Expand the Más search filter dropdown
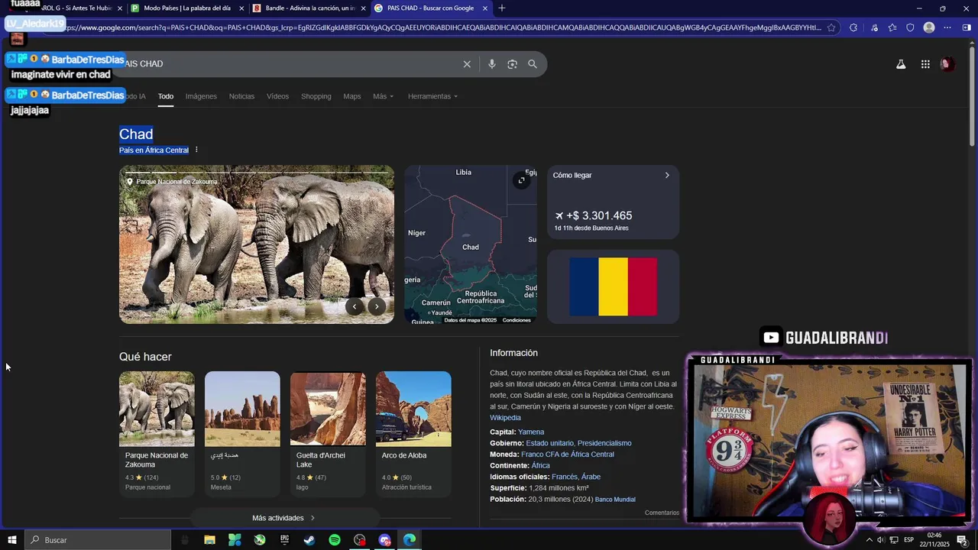 click(383, 96)
